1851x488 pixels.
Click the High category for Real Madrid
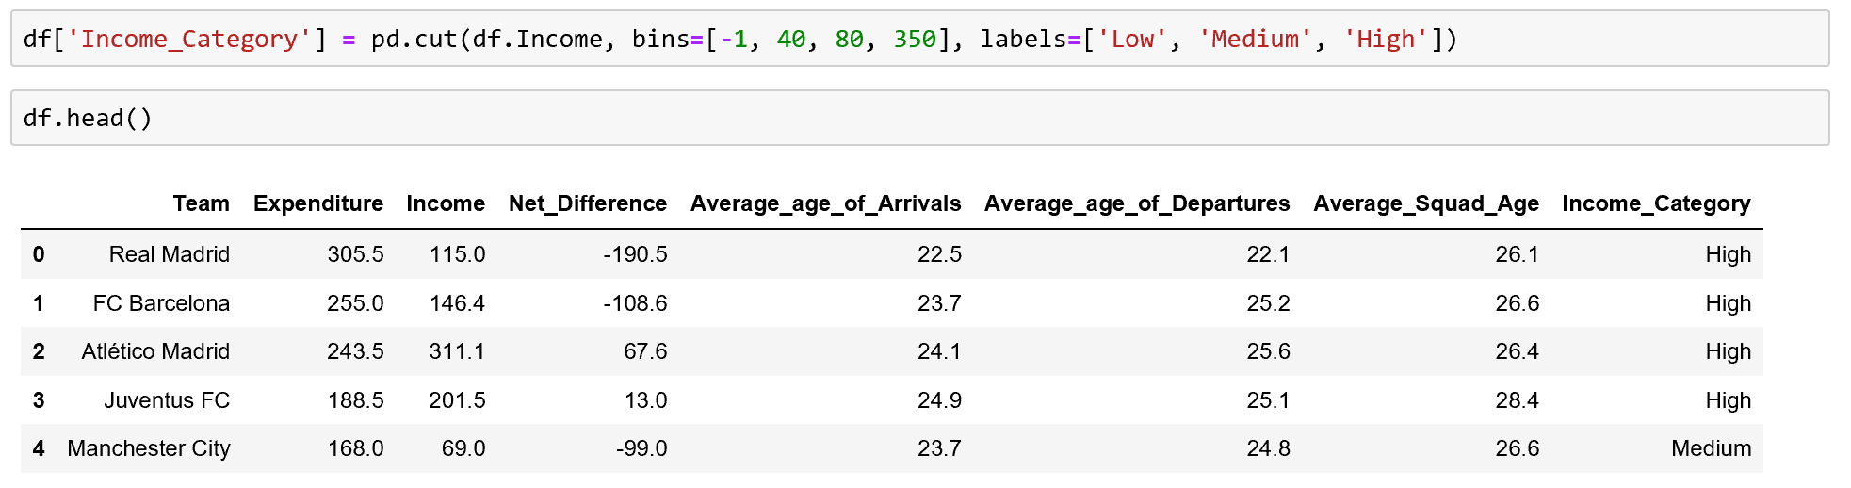tap(1728, 254)
